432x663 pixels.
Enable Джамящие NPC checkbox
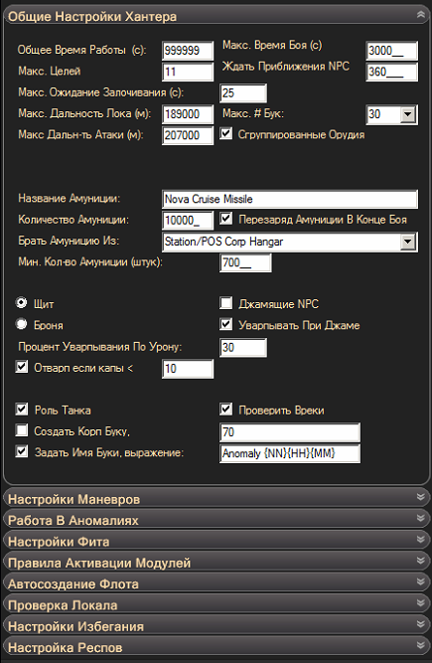tap(226, 303)
